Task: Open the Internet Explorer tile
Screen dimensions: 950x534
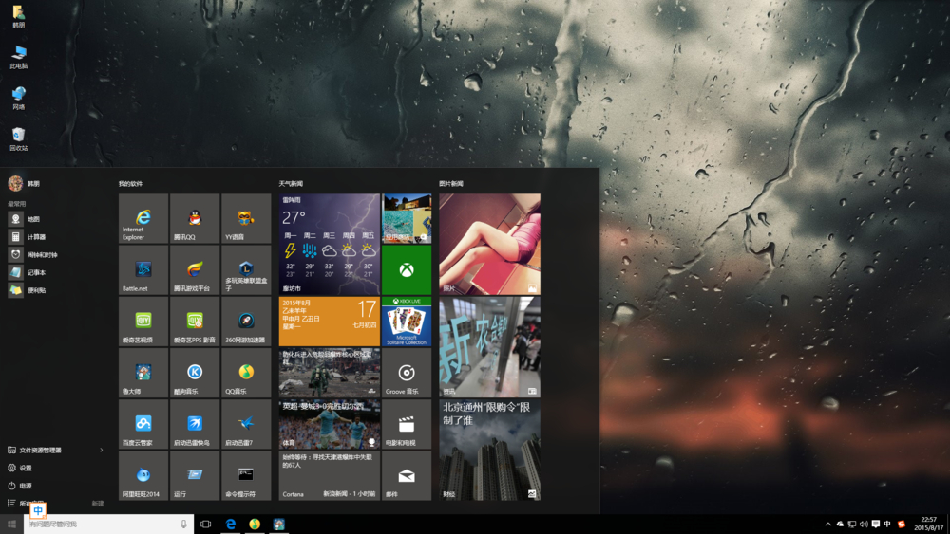Action: click(143, 218)
